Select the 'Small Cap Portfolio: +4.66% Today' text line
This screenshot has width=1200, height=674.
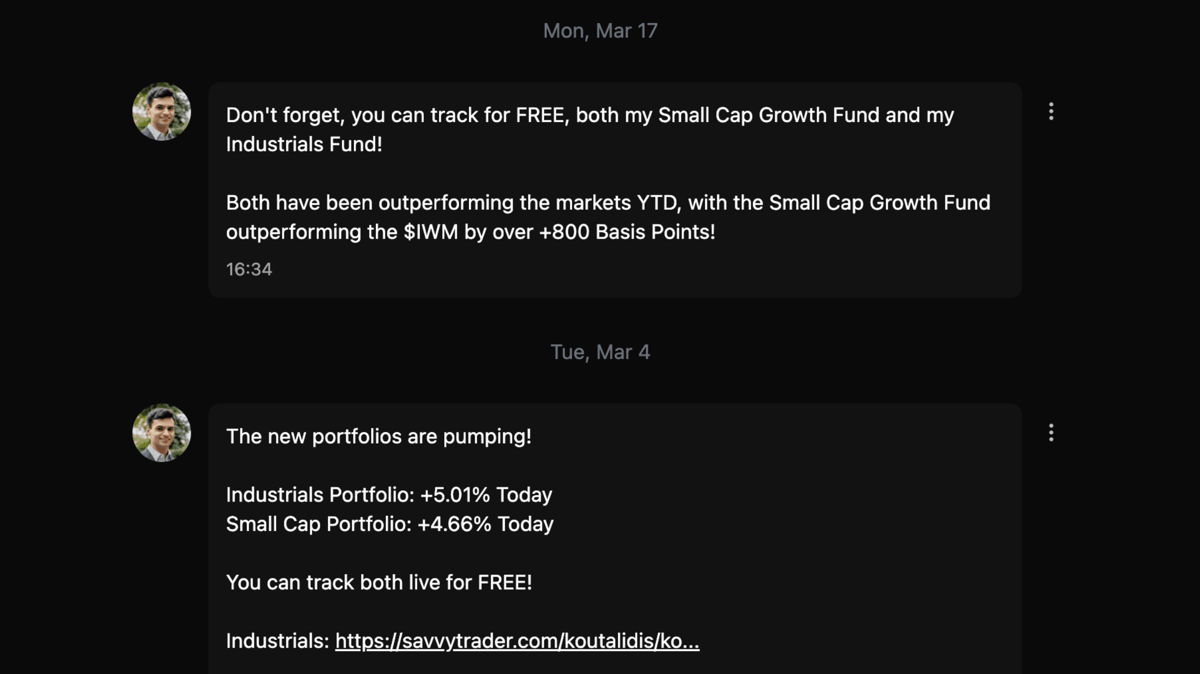(389, 524)
